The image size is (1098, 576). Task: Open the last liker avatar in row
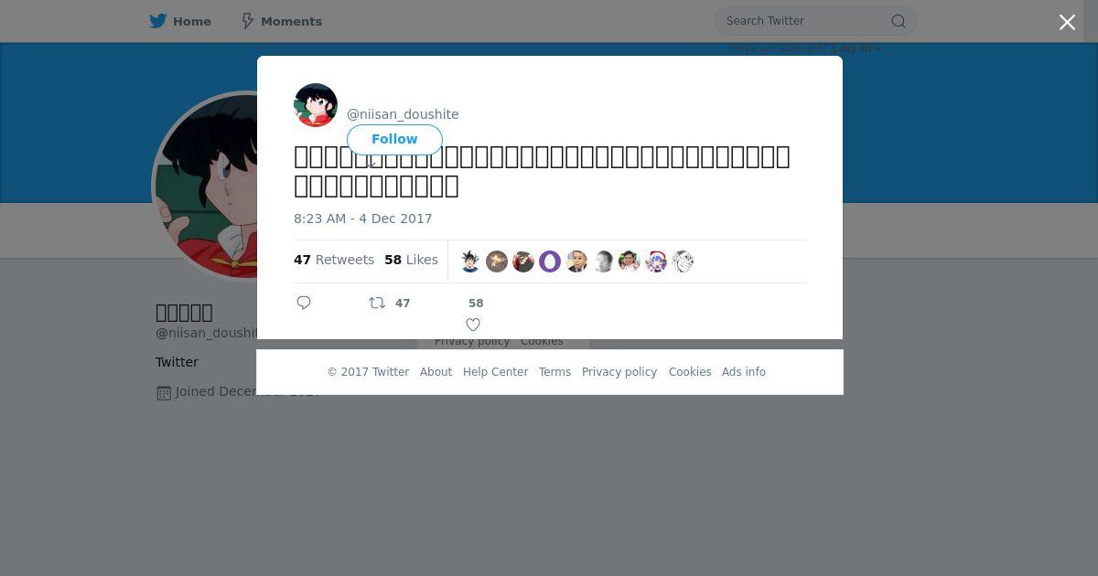pos(683,261)
